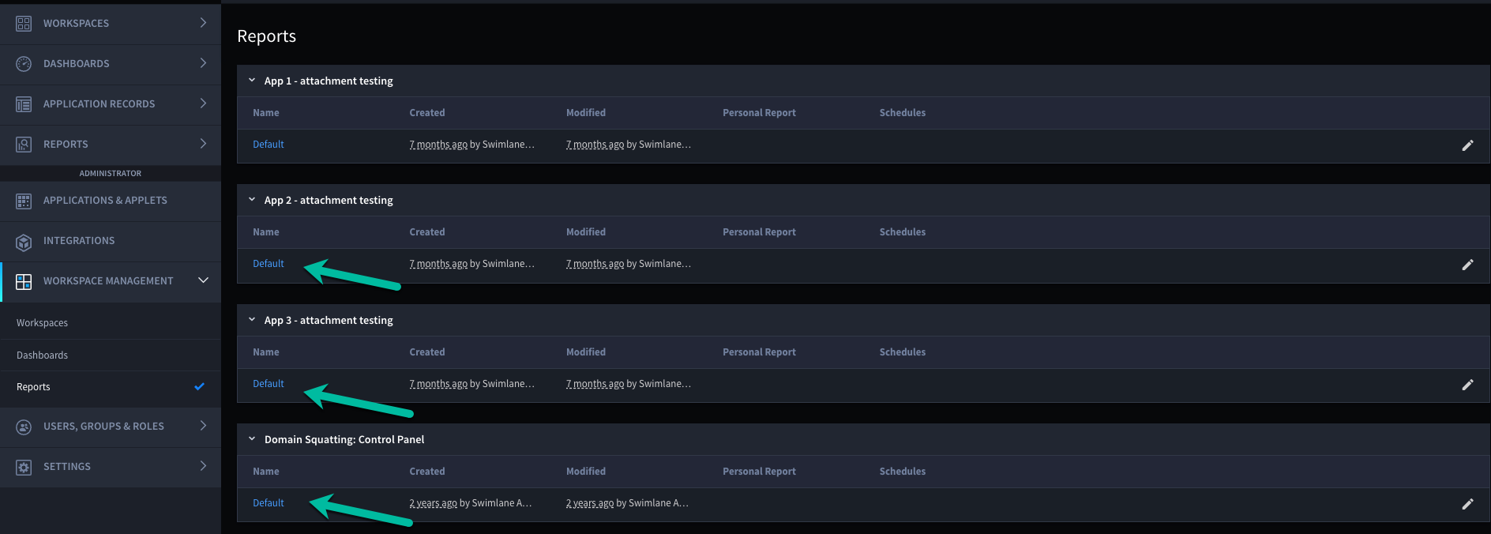1491x534 pixels.
Task: Open the Default report under Domain Squatting
Action: pyautogui.click(x=269, y=503)
